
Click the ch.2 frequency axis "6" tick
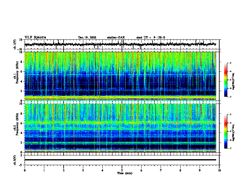(22, 123)
